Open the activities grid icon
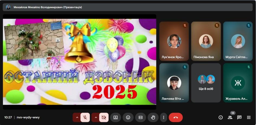 coord(249,117)
